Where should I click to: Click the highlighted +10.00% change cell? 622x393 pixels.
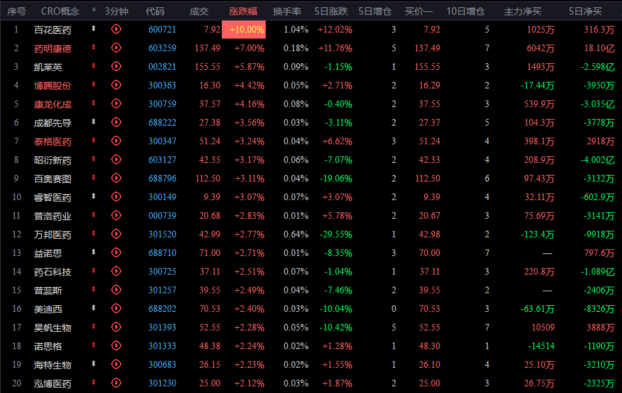tap(244, 29)
